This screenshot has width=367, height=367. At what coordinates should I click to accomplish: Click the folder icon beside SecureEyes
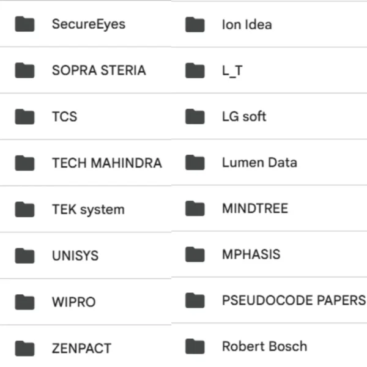pyautogui.click(x=24, y=24)
